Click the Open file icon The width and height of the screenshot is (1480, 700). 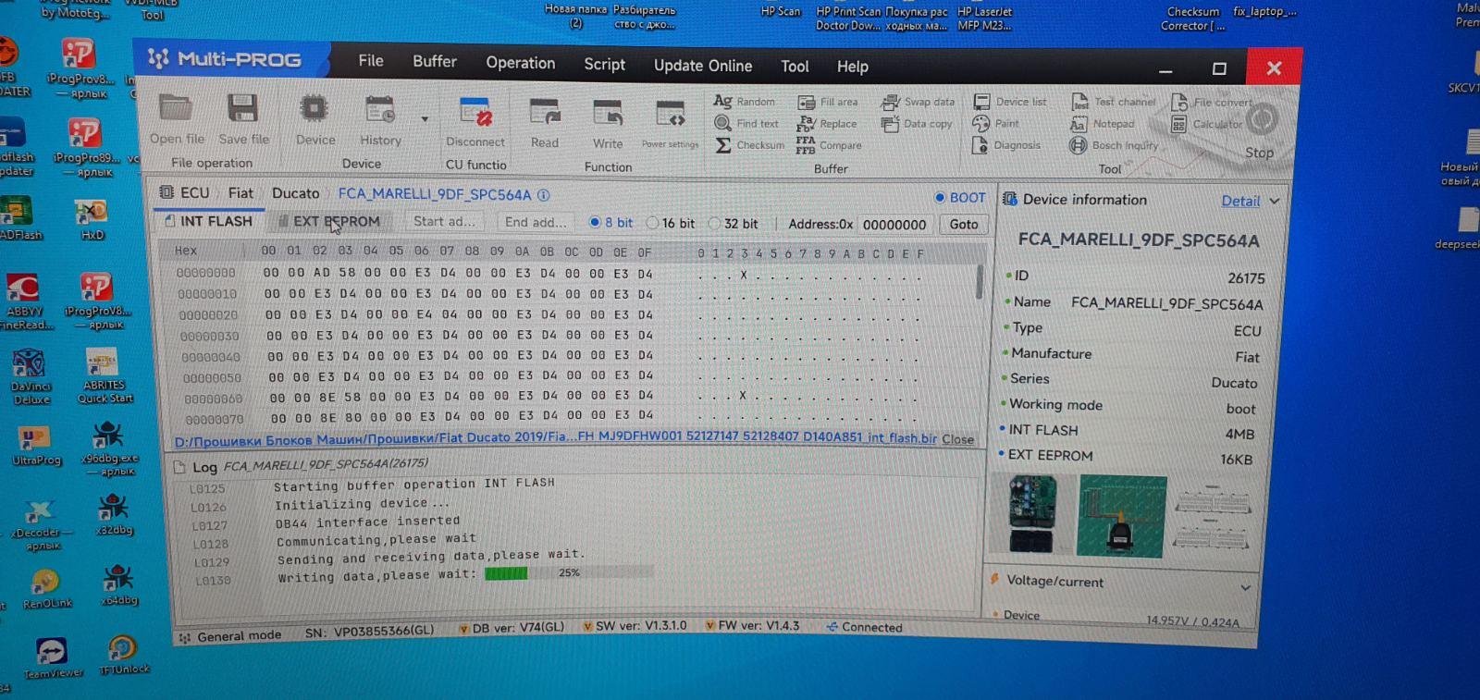pos(176,108)
